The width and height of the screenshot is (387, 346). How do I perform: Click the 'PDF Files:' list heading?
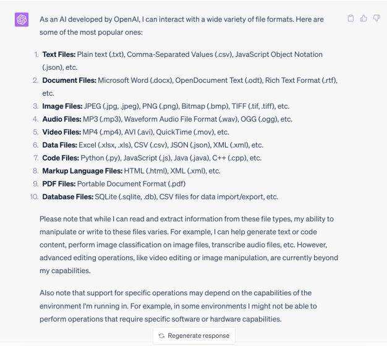[x=59, y=184]
